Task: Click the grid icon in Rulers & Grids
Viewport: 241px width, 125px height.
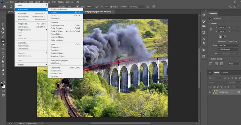Action: tap(216, 64)
